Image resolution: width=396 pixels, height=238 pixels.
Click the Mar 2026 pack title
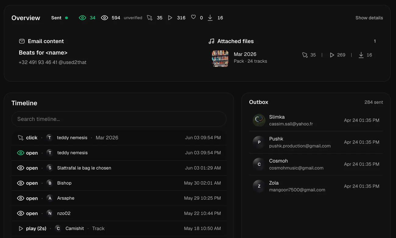[x=245, y=54]
